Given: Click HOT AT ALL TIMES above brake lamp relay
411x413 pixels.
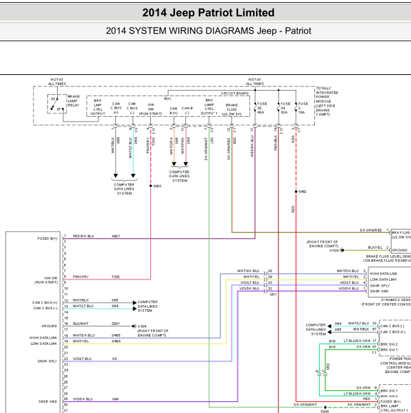Looking at the screenshot, I should 57,82.
